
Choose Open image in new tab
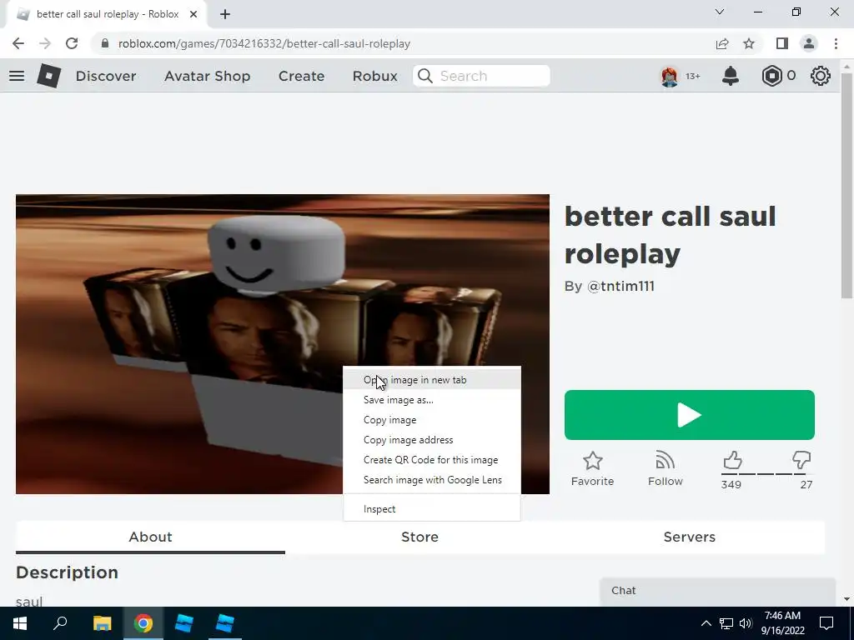tap(432, 380)
